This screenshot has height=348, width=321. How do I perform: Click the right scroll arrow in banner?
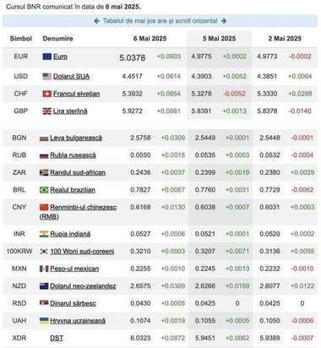tap(224, 21)
